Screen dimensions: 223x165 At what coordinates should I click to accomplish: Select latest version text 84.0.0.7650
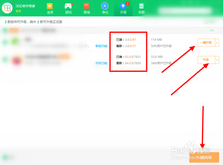(133, 63)
